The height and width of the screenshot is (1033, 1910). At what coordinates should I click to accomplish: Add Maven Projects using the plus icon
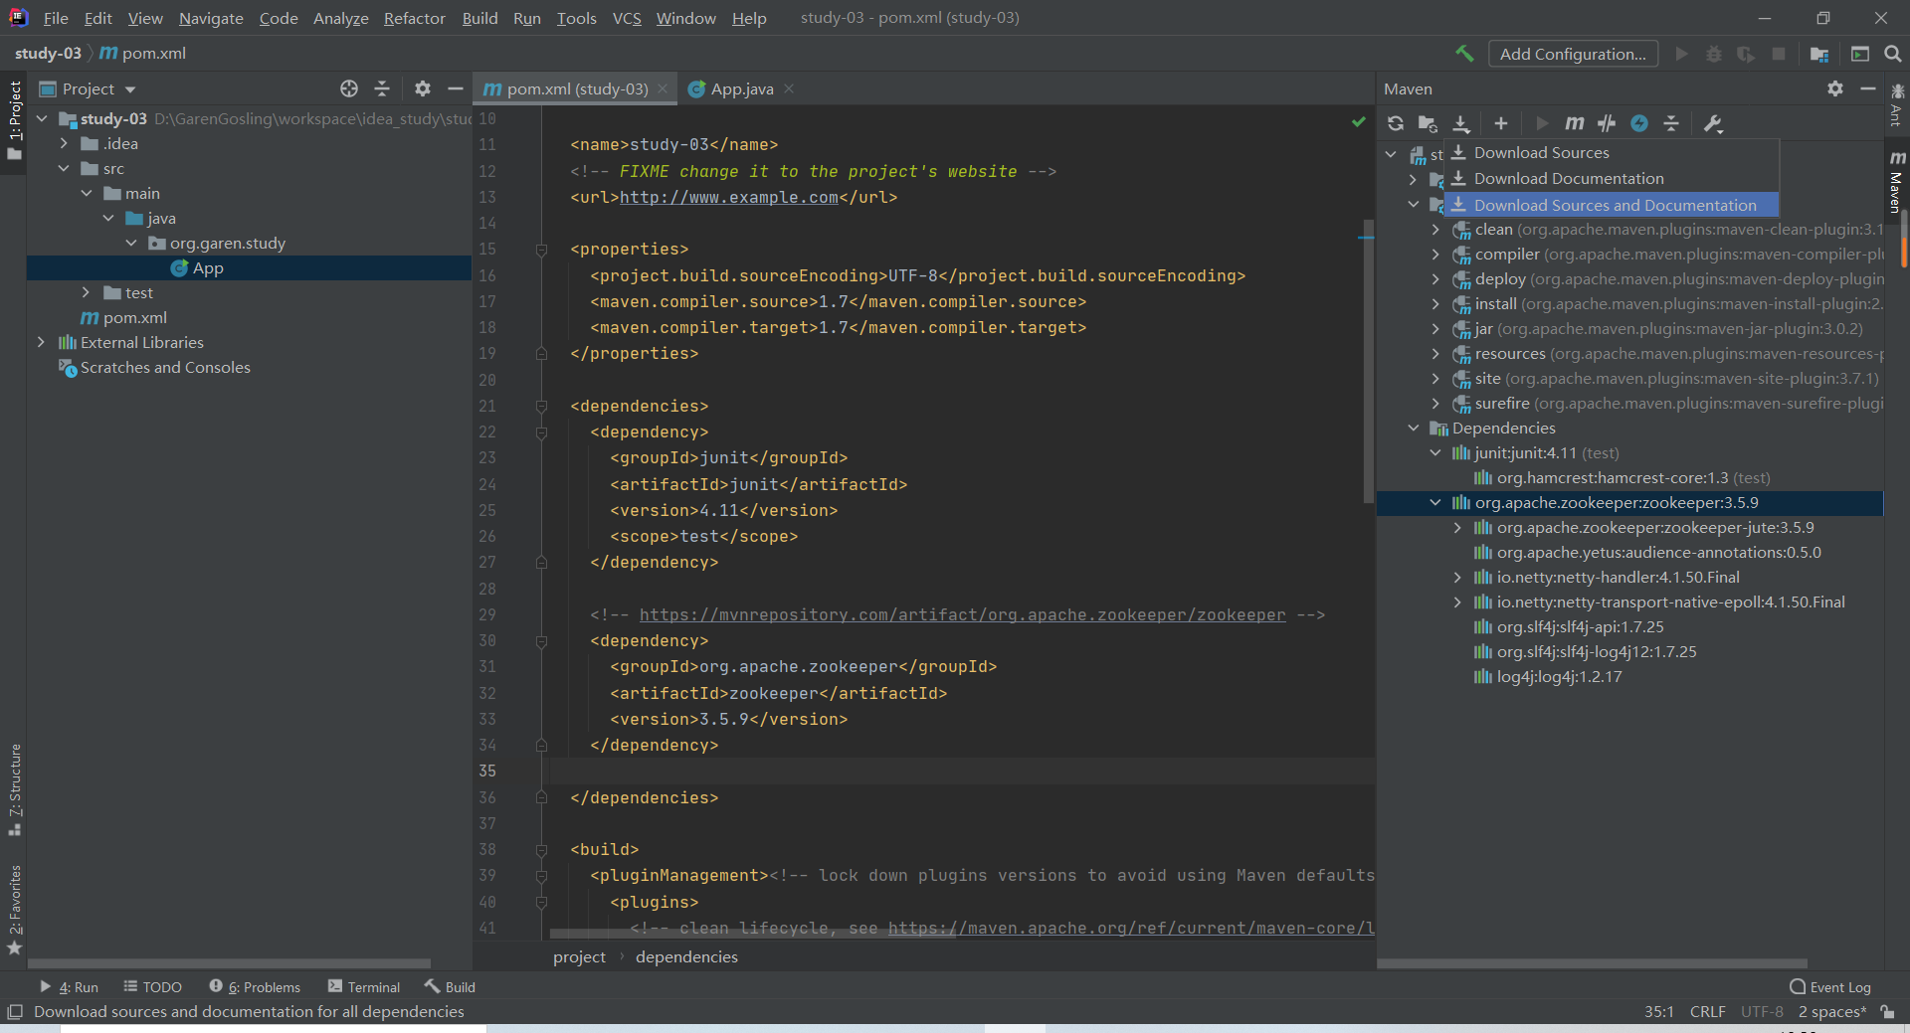point(1501,123)
